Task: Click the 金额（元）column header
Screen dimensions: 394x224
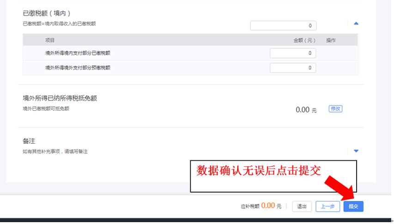Action: [x=304, y=41]
